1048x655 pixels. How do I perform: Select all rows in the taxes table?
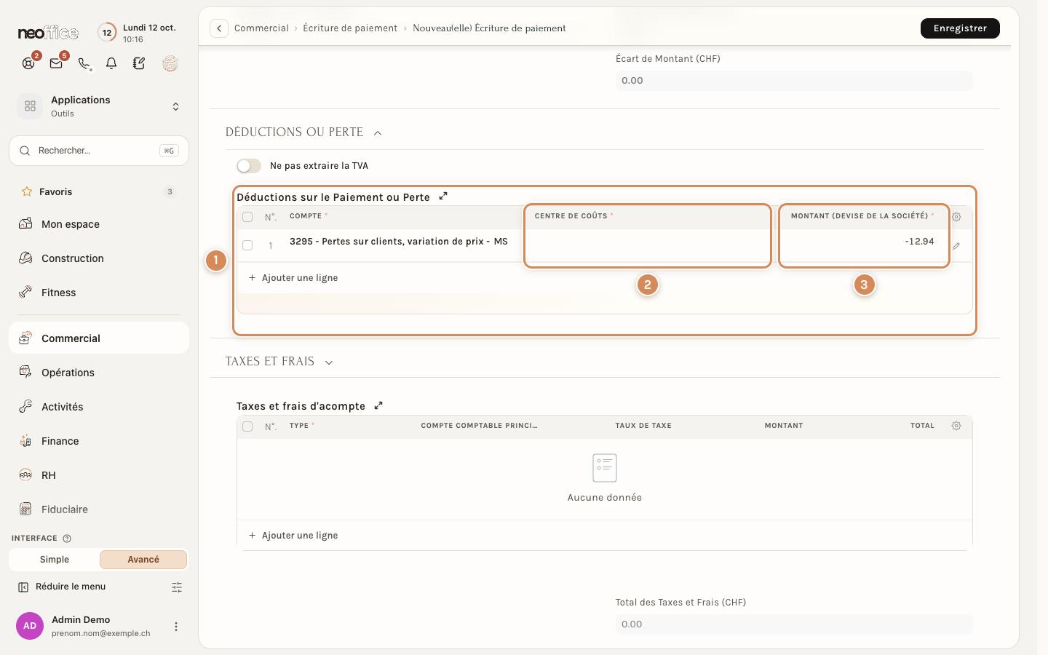click(x=247, y=426)
